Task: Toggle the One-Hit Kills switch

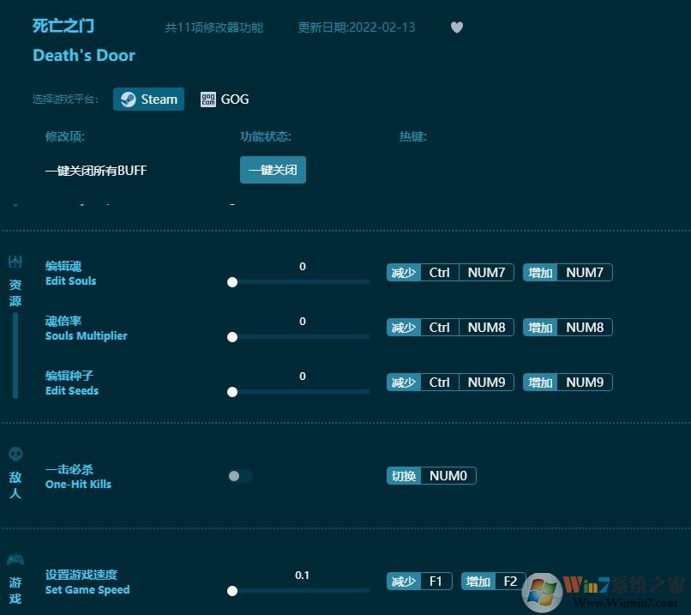Action: click(x=240, y=476)
